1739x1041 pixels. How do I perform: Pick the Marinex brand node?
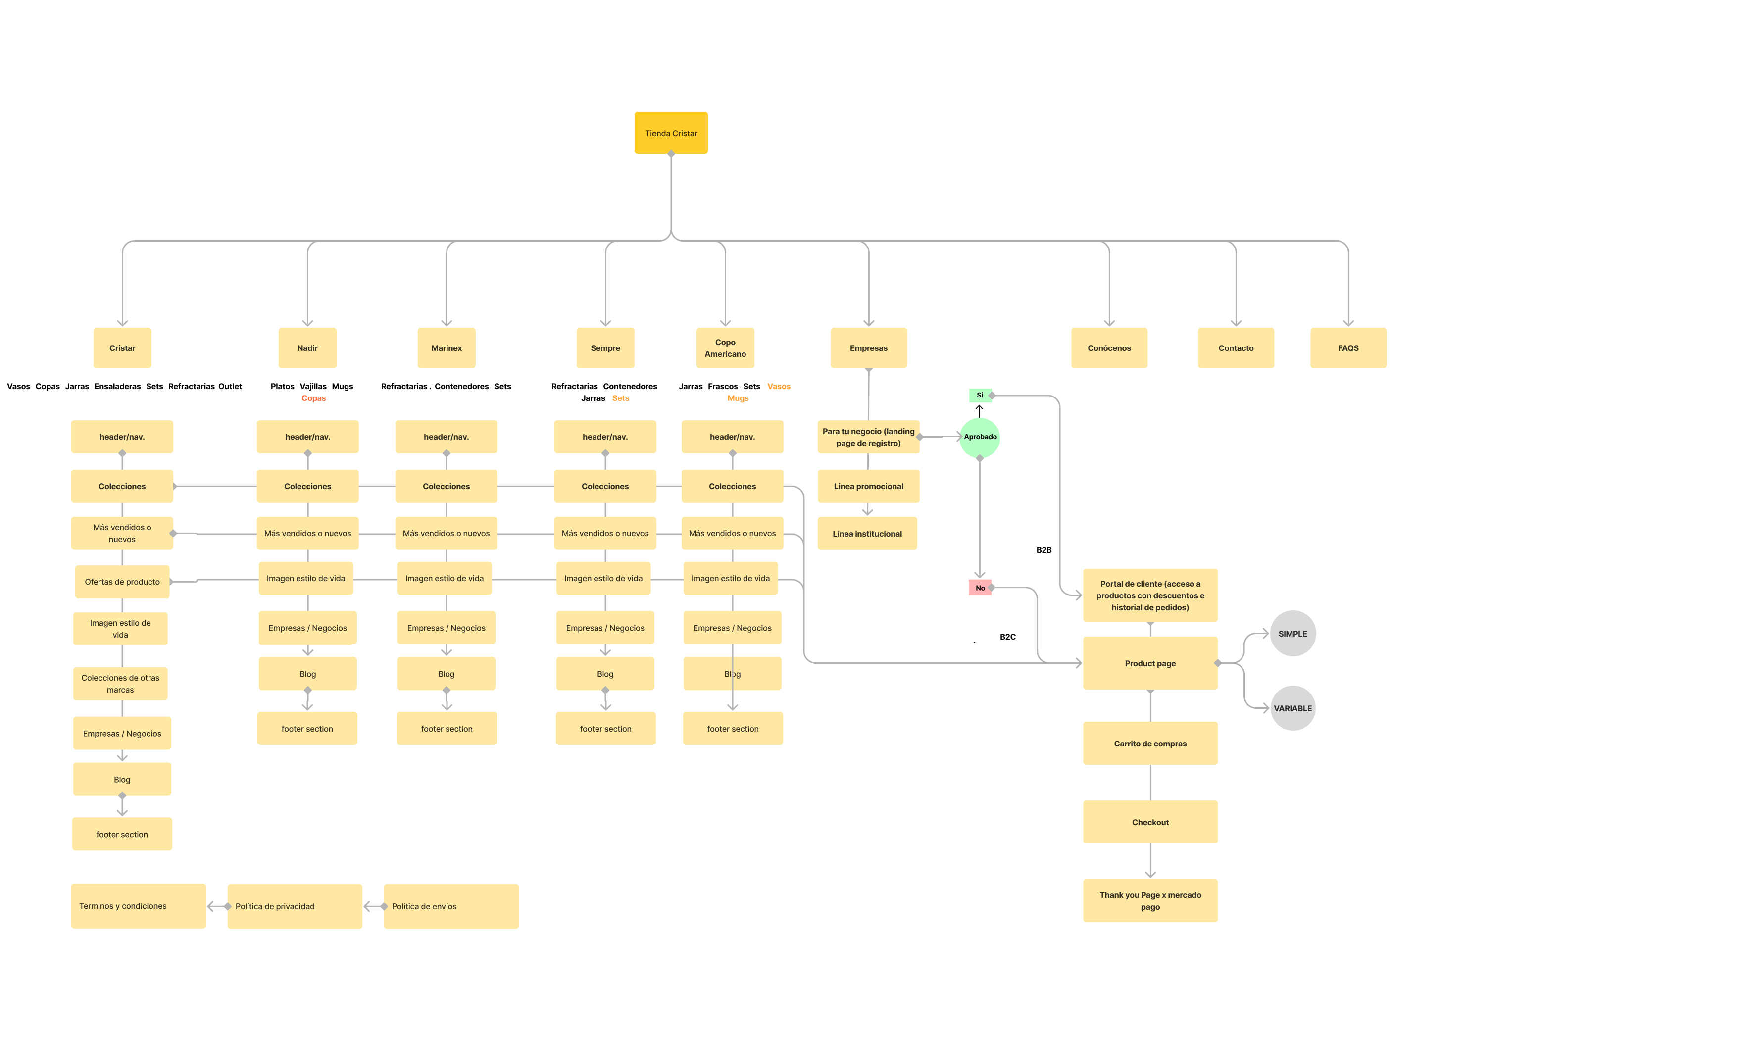446,348
